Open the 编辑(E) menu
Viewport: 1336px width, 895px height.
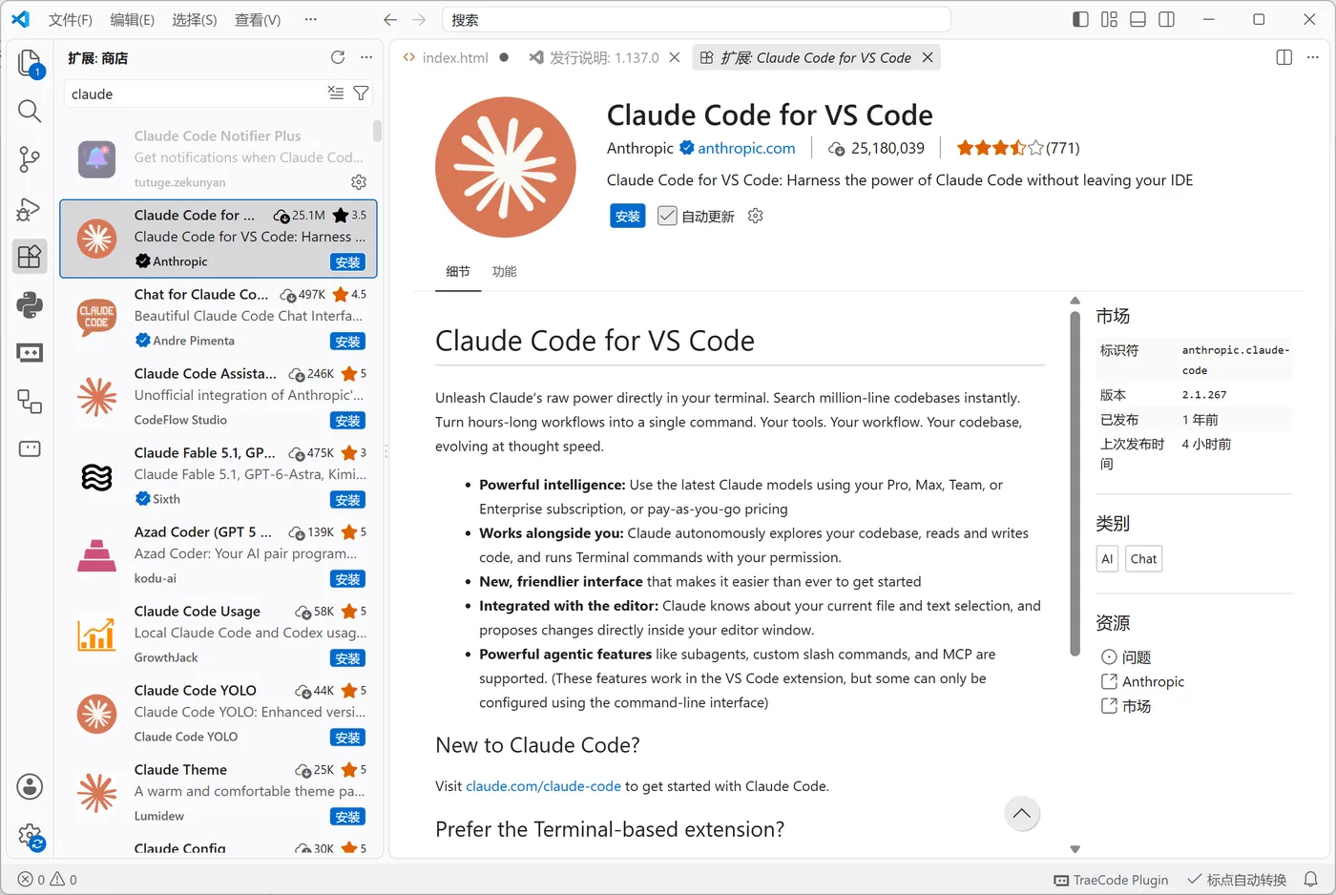coord(133,19)
